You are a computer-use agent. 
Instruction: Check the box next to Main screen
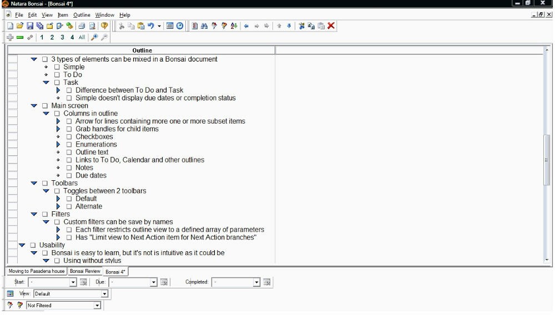45,106
